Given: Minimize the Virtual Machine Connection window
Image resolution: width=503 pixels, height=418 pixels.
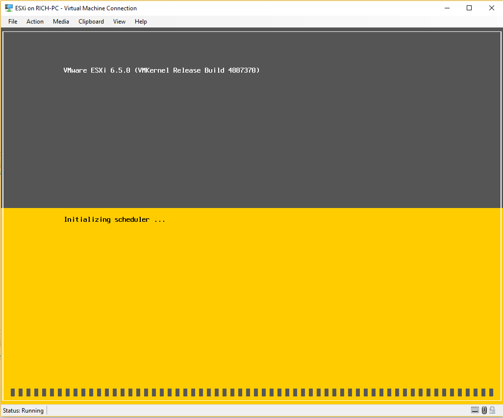Looking at the screenshot, I should [x=447, y=8].
